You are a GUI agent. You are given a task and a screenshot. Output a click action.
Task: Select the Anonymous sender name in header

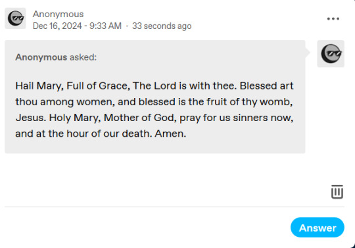(59, 14)
